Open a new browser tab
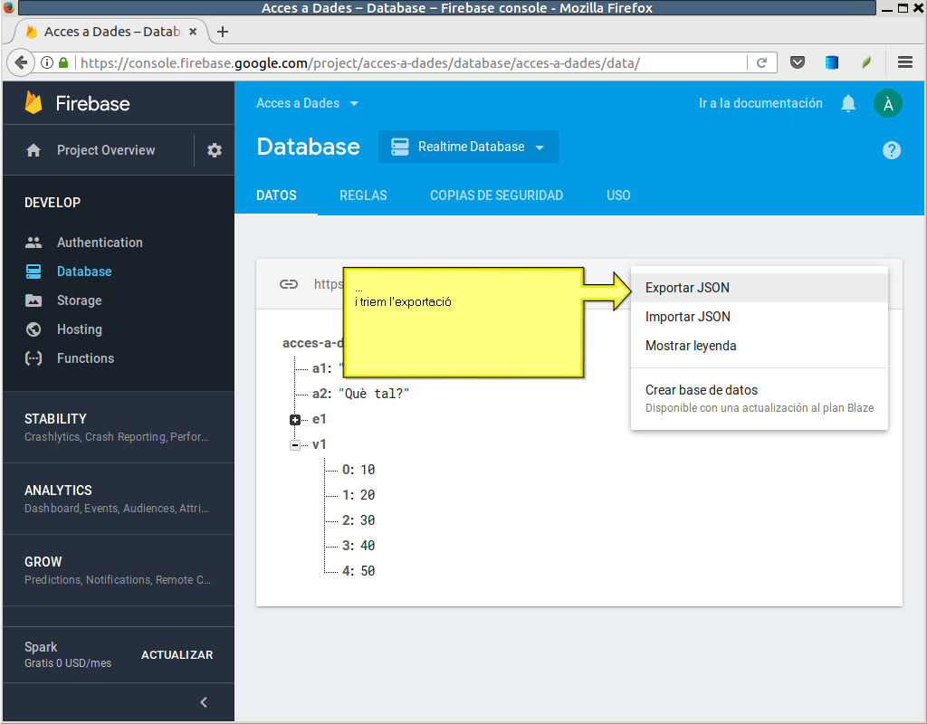This screenshot has width=927, height=724. click(223, 32)
